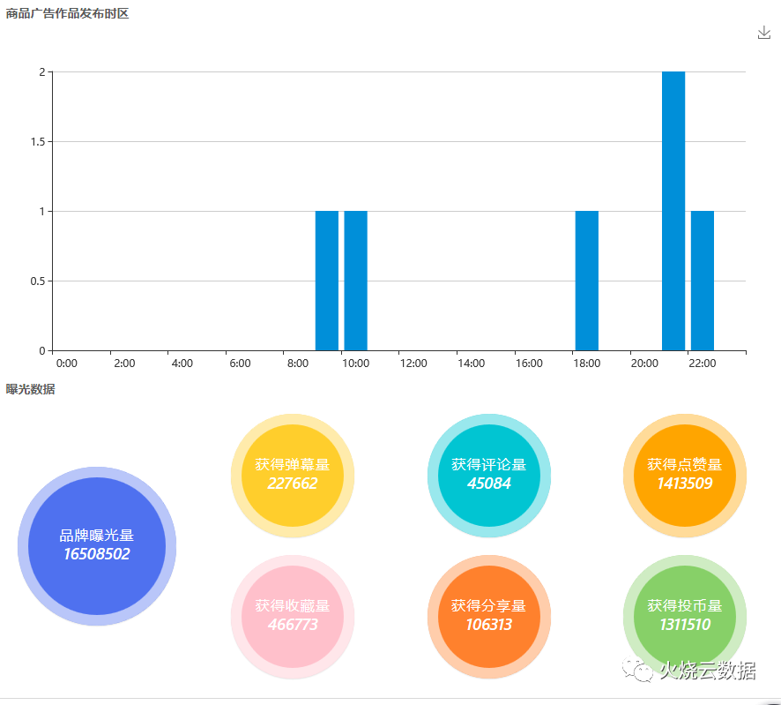Select the 22:00 bar in the chart
The width and height of the screenshot is (781, 705).
click(x=703, y=281)
